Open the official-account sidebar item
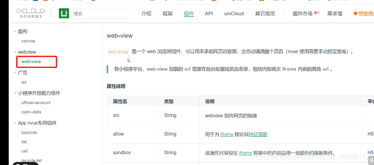This screenshot has height=165, width=374. tap(36, 103)
